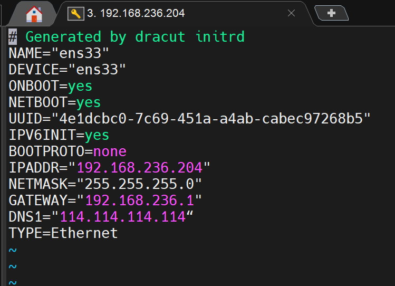Click the key icon on session tab

(76, 14)
